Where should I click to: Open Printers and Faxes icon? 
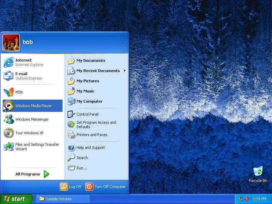coord(71,135)
